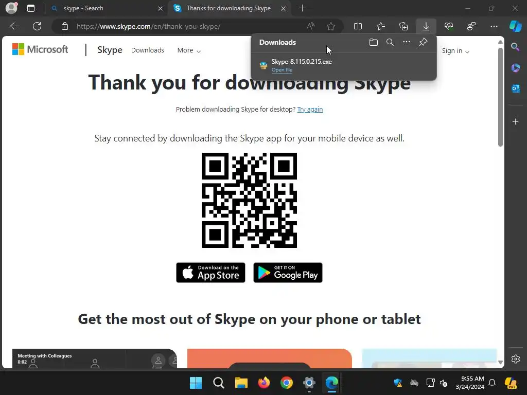Screen dimensions: 527x395
Task: Add a sidebar app with plus
Action: [515, 121]
